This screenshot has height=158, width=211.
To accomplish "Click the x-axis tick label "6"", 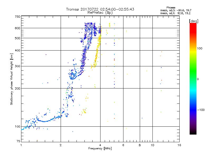I will [123, 145].
